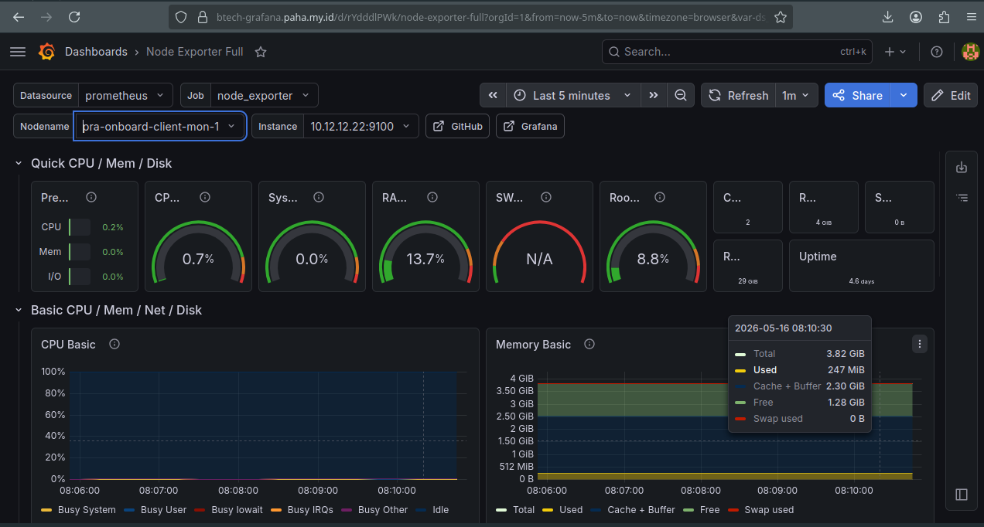
Task: Open the Job node_exporter dropdown
Action: click(264, 96)
